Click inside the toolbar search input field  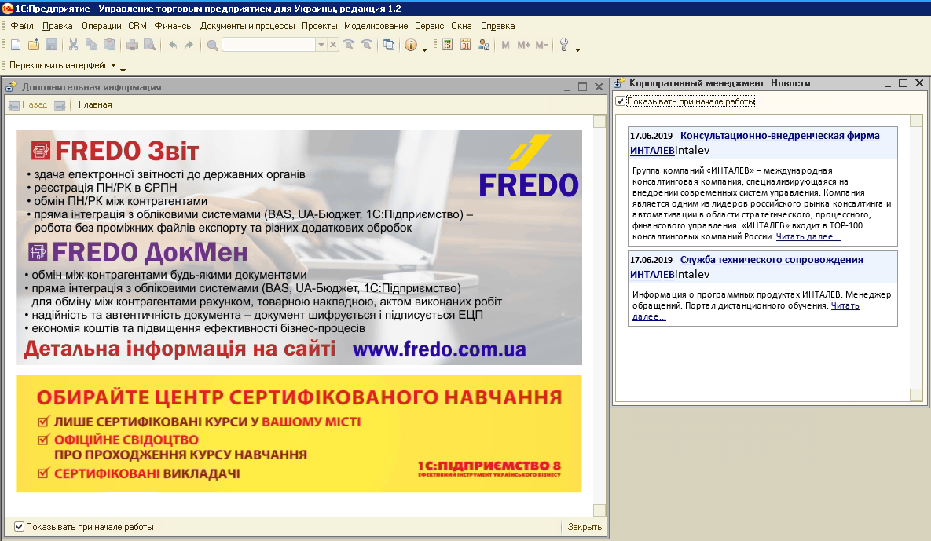269,45
